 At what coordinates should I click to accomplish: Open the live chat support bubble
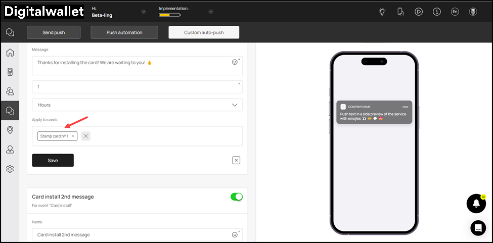point(478,228)
